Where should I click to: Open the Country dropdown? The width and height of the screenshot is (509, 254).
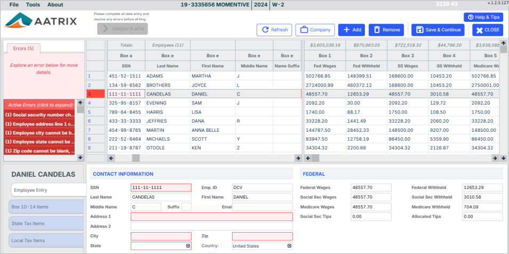[290, 246]
